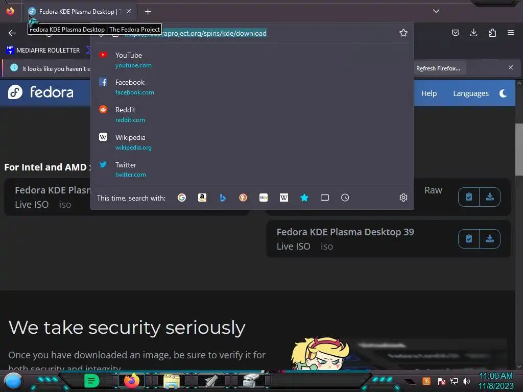Go back one page

click(x=12, y=33)
